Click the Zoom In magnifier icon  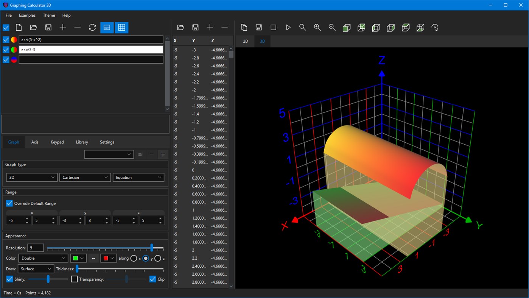tap(317, 27)
